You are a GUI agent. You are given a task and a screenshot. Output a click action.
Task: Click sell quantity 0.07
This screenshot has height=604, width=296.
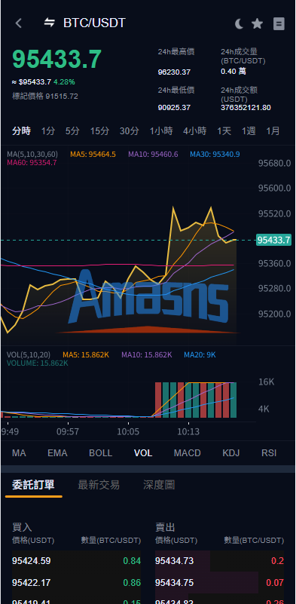coord(275,582)
